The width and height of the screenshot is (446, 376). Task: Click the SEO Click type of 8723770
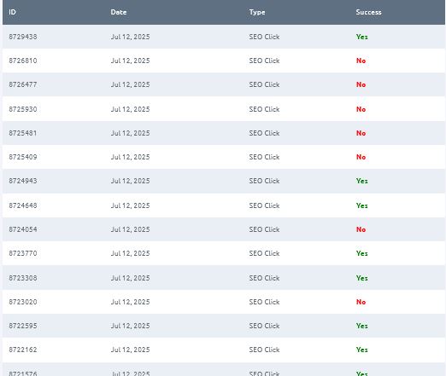pos(264,253)
